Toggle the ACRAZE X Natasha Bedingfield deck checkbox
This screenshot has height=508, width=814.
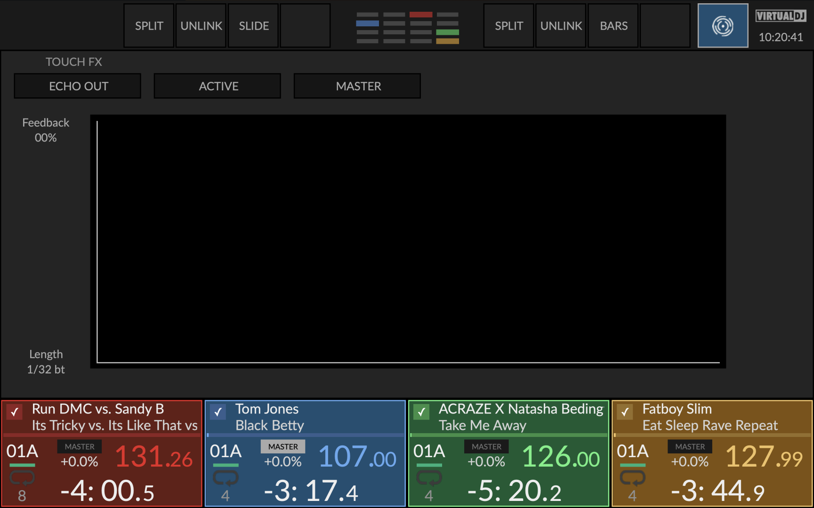421,412
